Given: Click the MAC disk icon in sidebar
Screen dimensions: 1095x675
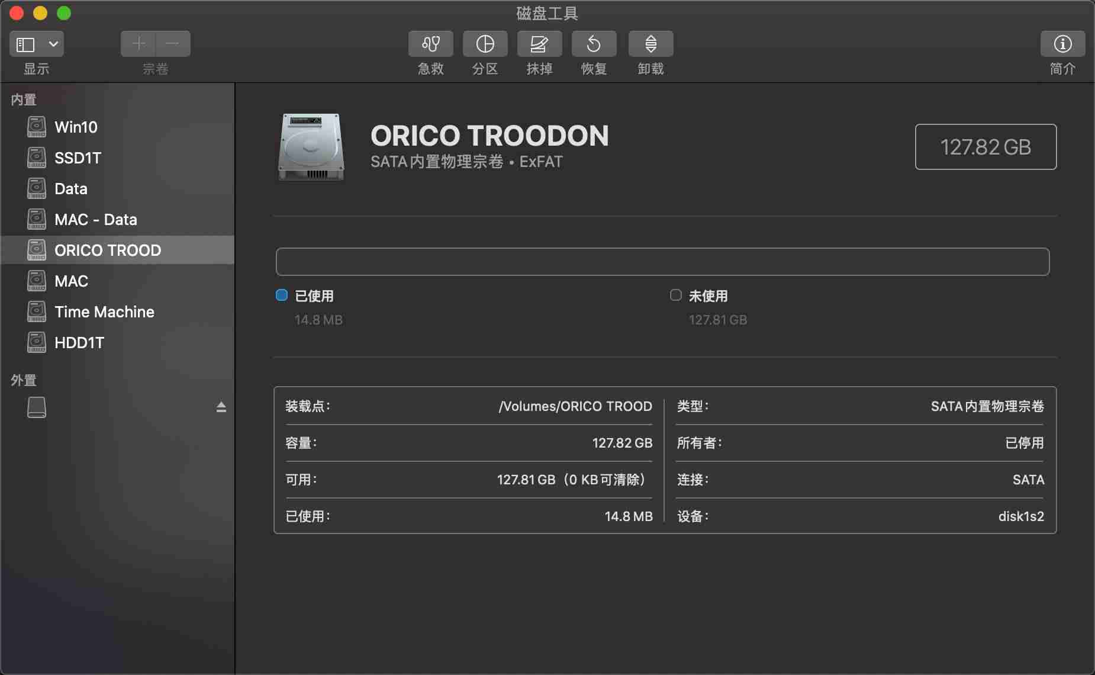Looking at the screenshot, I should tap(37, 281).
